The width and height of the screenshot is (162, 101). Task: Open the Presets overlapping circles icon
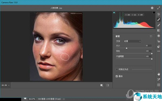(x=158, y=46)
